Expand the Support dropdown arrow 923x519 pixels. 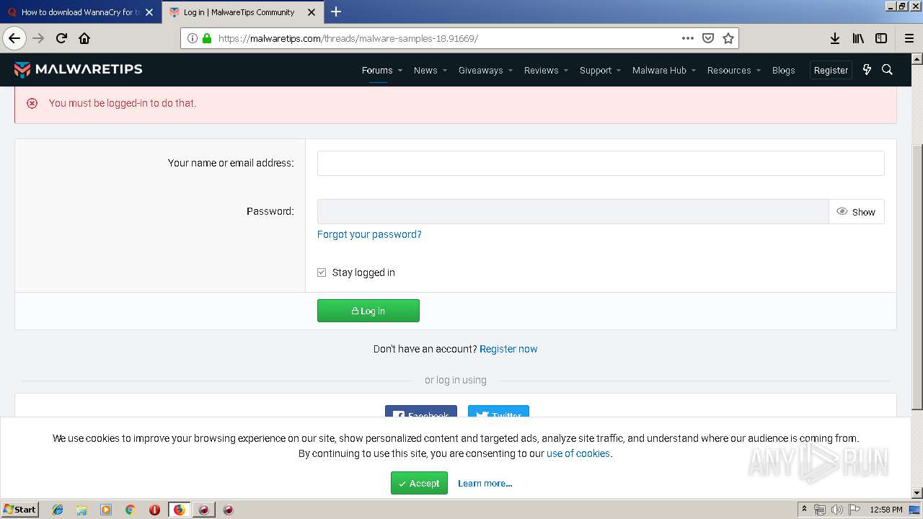[619, 71]
